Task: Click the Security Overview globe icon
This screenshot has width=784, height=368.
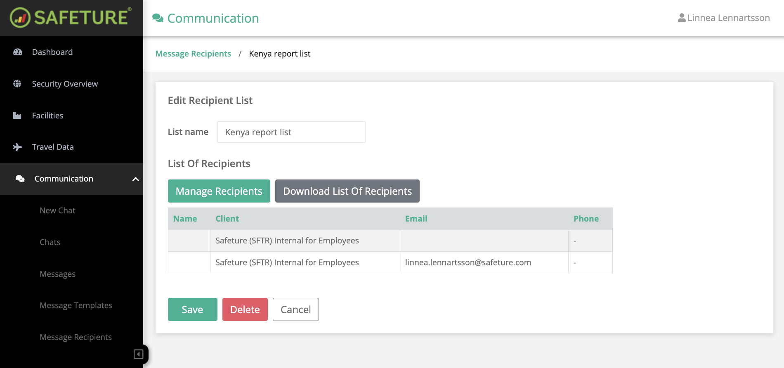Action: (x=17, y=84)
